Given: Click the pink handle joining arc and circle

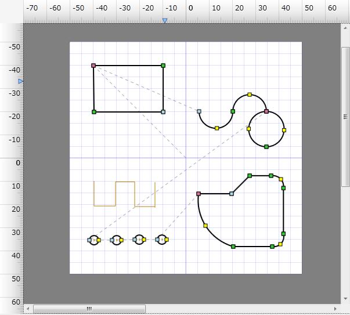Looking at the screenshot, I should 266,111.
